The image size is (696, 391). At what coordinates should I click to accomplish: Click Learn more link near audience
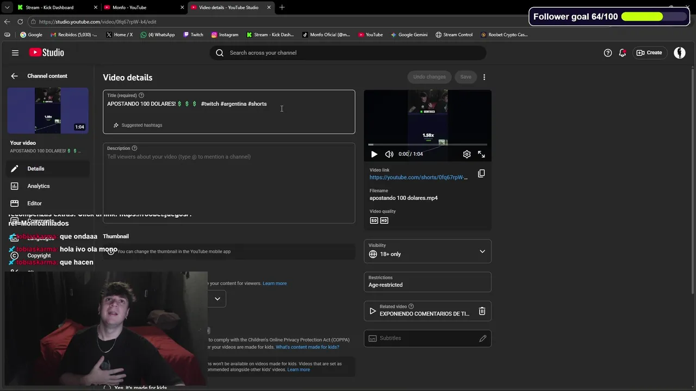(275, 283)
